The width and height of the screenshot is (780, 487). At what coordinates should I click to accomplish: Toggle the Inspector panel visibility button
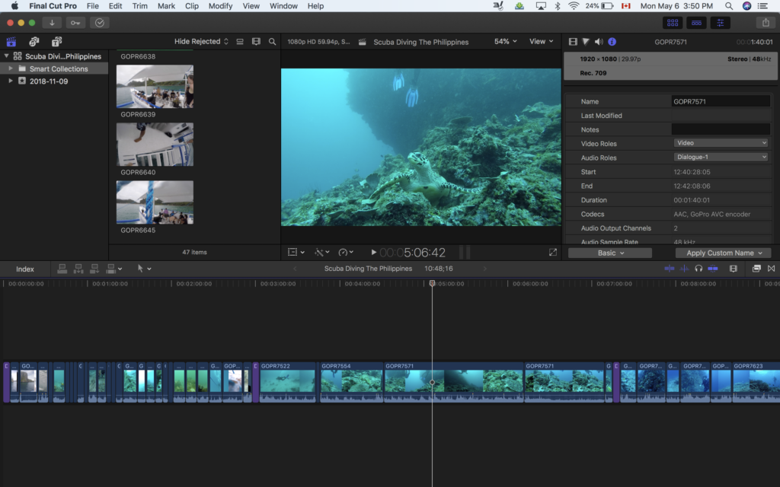tap(720, 23)
